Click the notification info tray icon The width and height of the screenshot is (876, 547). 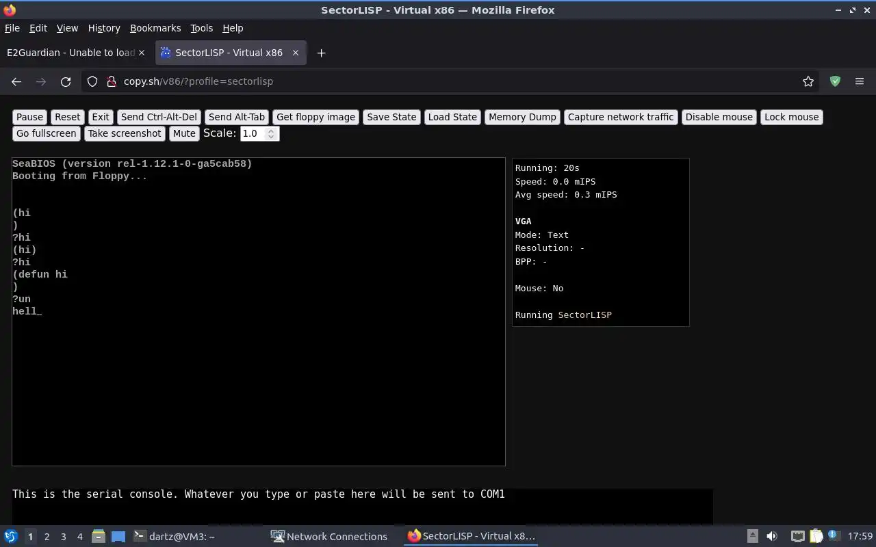coord(833,536)
